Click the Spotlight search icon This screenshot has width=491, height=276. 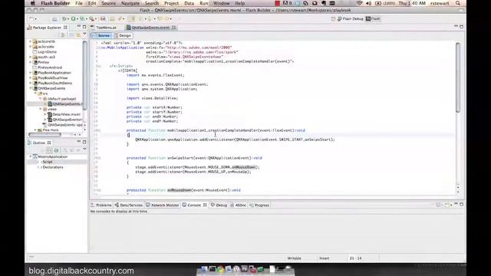(458, 3)
